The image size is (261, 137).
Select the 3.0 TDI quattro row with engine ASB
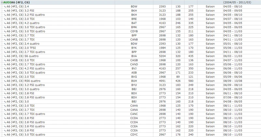click(x=130, y=73)
